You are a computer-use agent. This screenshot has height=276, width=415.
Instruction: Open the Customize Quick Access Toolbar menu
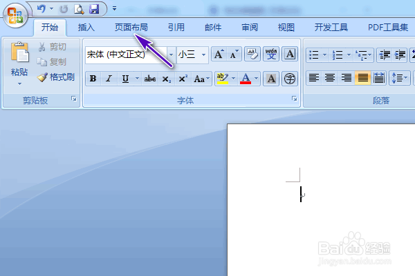(x=114, y=9)
